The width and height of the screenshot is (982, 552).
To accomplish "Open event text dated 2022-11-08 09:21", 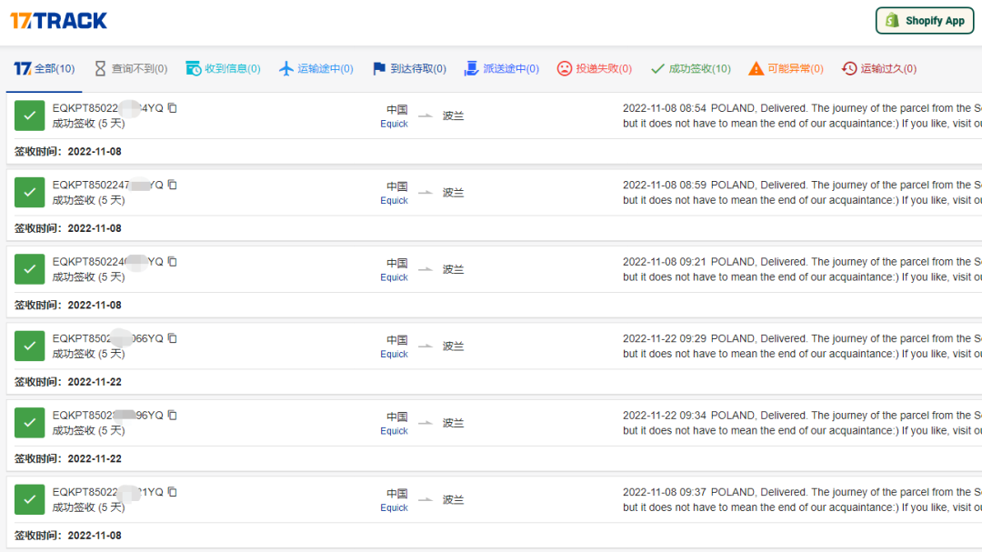I will point(802,269).
